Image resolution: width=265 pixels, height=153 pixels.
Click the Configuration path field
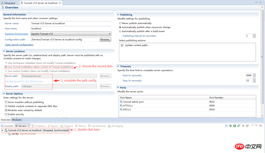pyautogui.click(x=65, y=39)
